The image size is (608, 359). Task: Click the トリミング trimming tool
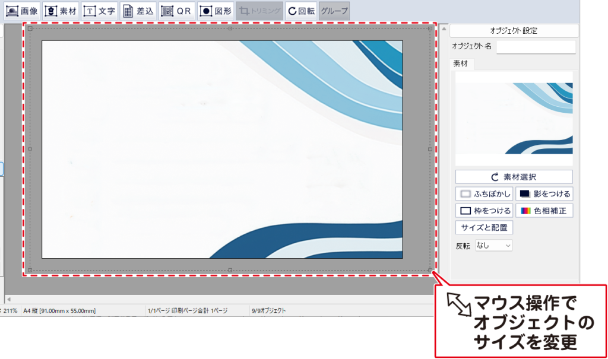pos(258,11)
